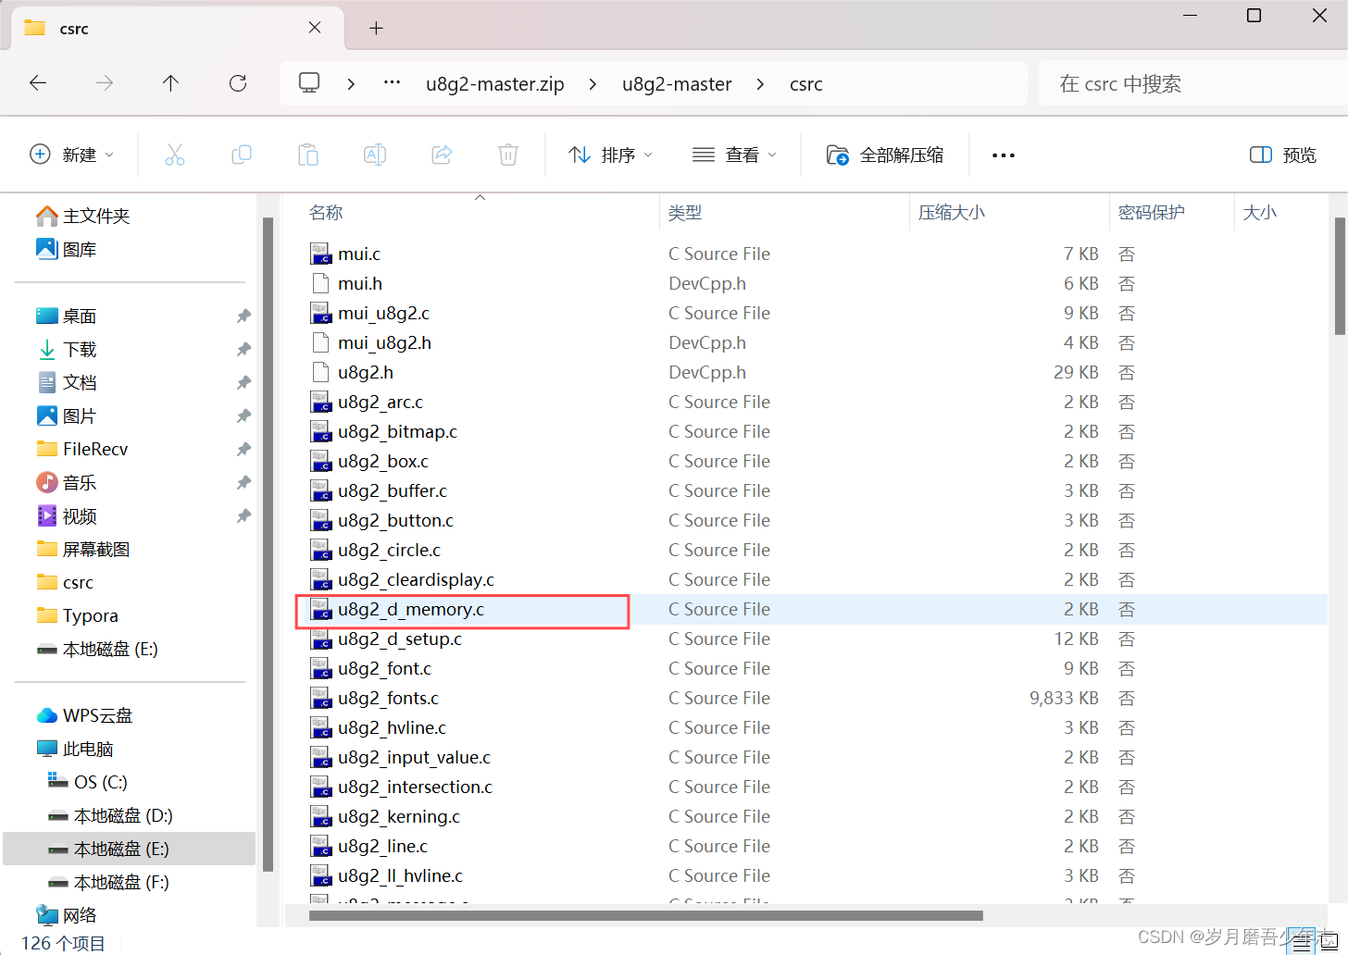
Task: Click the 在 csrc 中搜索 search box
Action: pyautogui.click(x=1192, y=84)
